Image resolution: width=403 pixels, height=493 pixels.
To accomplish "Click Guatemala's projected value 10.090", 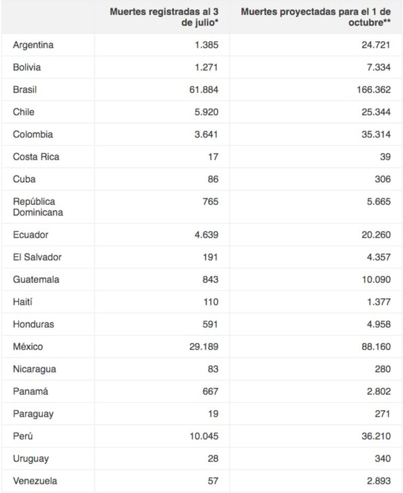I will click(376, 279).
